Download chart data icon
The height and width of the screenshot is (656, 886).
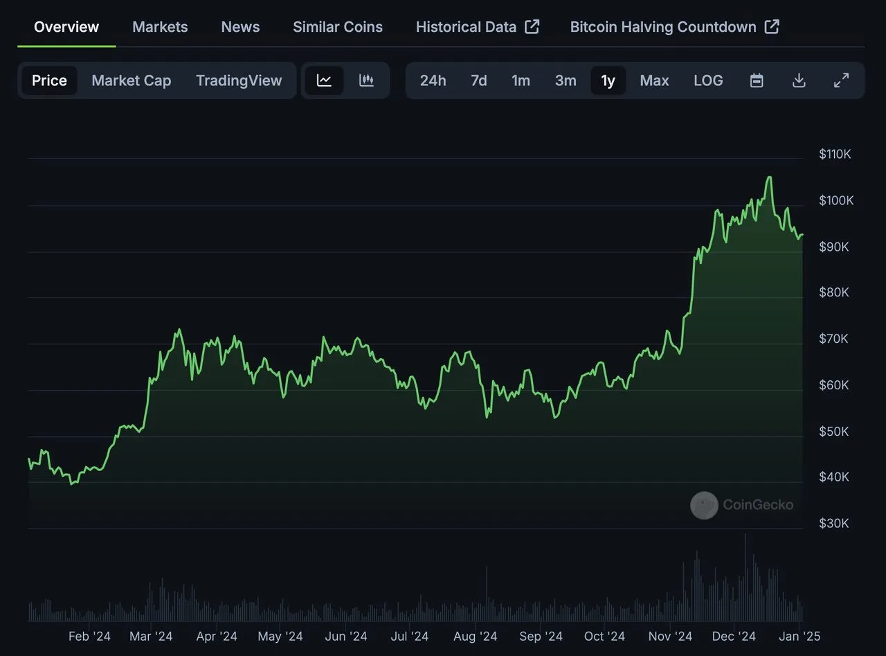pos(799,80)
